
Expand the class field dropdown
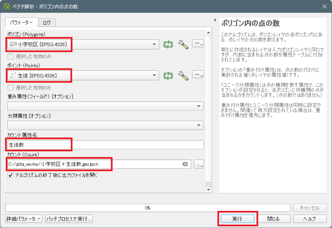[105, 125]
